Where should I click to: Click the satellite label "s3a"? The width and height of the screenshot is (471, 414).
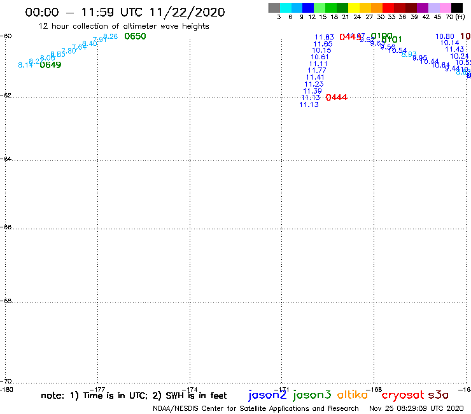[x=439, y=396]
